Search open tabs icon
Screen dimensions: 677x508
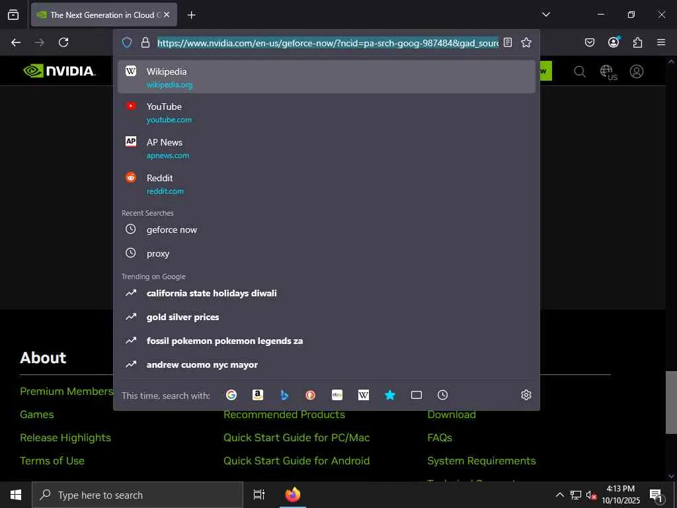coord(417,395)
